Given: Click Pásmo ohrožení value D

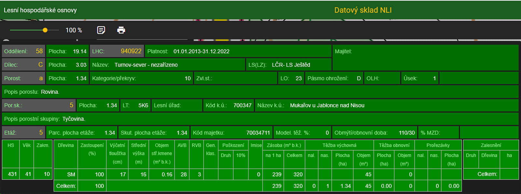Looking at the screenshot, I should coord(359,78).
